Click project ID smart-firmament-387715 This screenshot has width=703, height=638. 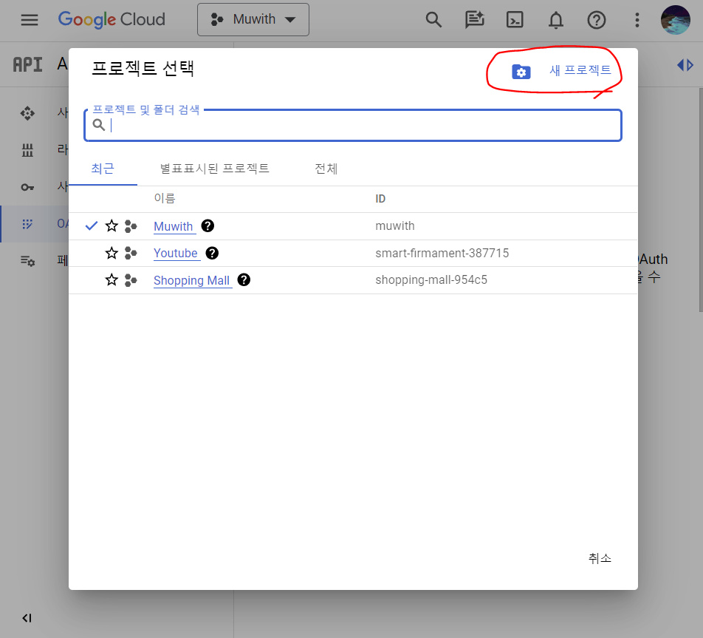click(442, 254)
